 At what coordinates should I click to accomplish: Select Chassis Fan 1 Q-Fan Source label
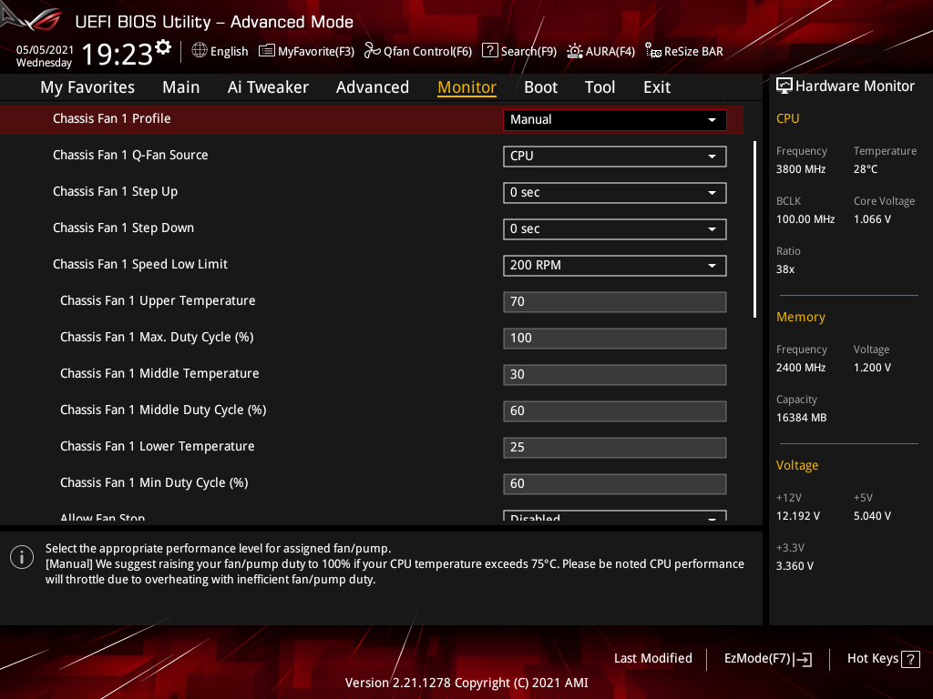pyautogui.click(x=130, y=155)
